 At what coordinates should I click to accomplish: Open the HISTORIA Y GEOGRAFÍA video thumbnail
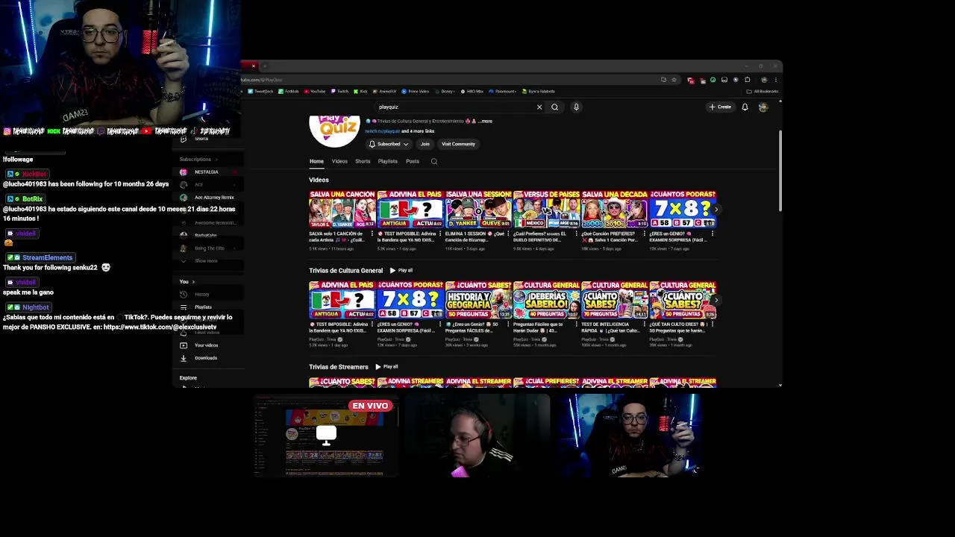click(478, 300)
